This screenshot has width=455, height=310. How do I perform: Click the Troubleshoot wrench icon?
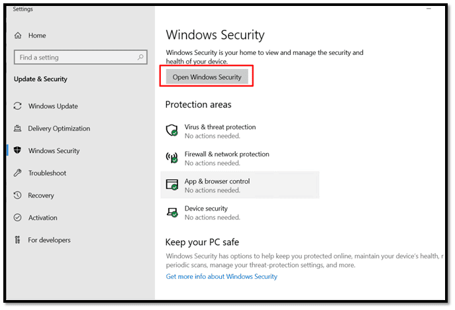tap(17, 173)
